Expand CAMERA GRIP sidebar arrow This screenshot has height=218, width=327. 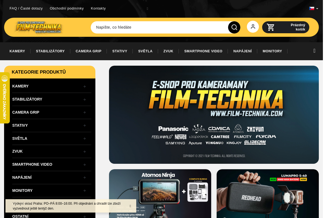tap(84, 113)
